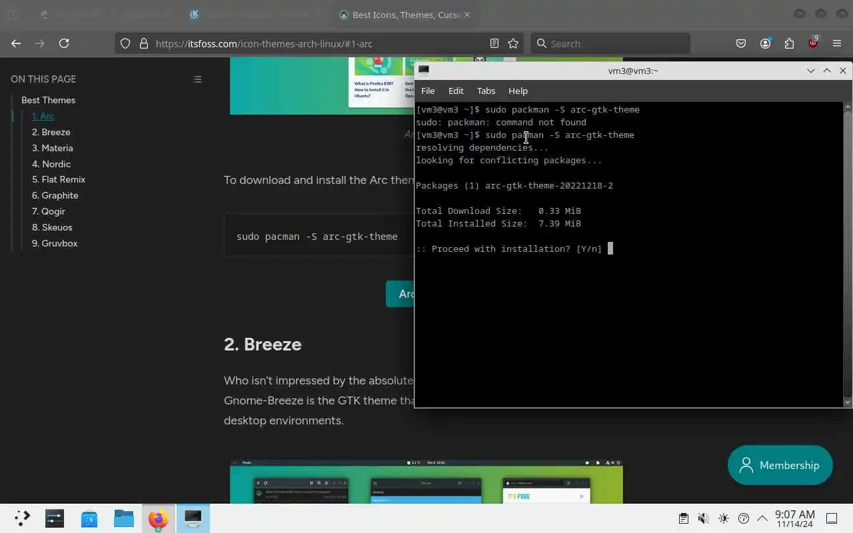Jump to 7. Qogir in sidebar

49,211
